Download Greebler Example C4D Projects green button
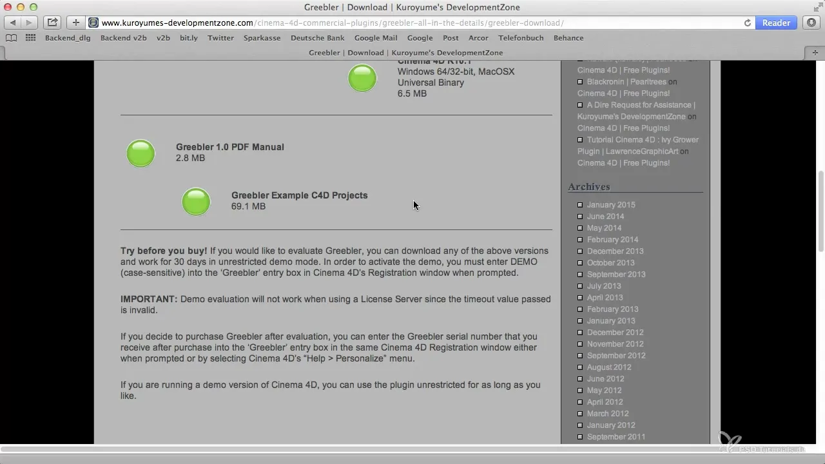825x464 pixels. click(x=196, y=202)
